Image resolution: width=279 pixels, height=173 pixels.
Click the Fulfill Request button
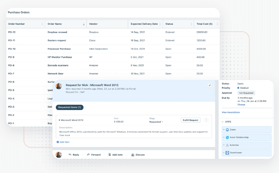tap(191, 120)
